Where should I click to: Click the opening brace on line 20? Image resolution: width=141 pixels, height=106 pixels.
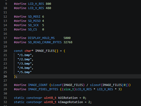64,51
